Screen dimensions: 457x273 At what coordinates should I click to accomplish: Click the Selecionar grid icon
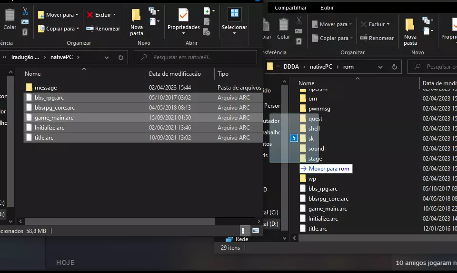(x=235, y=13)
